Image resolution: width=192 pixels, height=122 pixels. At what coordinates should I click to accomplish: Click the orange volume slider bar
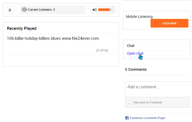(104, 10)
